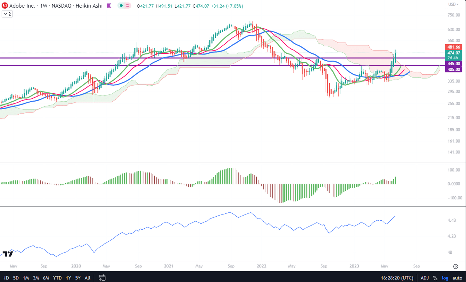Image resolution: width=466 pixels, height=282 pixels.
Task: Click the 405.00 horizontal line price label
Action: [453, 69]
